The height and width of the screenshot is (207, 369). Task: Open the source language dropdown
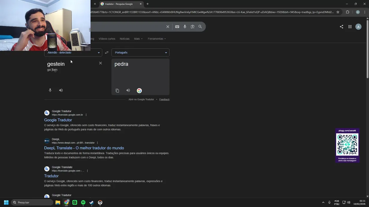coord(73,53)
